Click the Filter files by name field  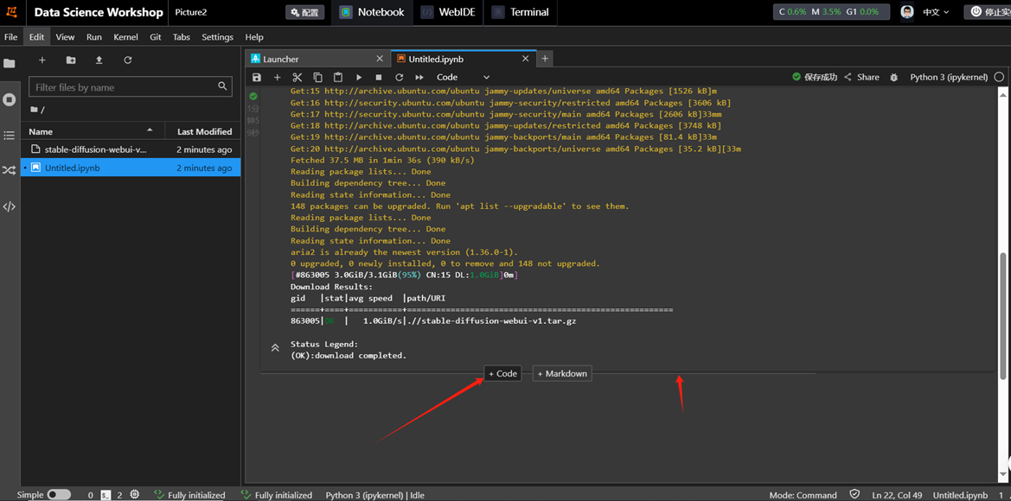point(124,87)
